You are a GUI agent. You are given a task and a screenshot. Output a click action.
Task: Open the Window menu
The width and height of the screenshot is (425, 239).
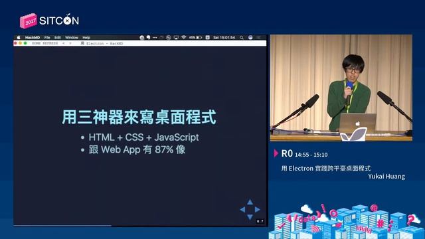(x=72, y=37)
